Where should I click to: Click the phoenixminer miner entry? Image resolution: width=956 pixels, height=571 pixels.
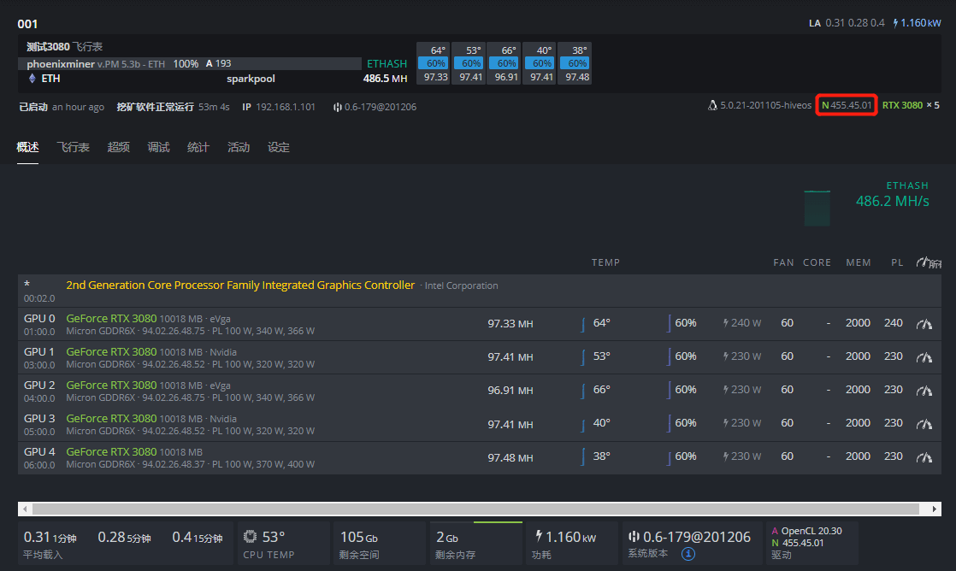click(x=61, y=64)
